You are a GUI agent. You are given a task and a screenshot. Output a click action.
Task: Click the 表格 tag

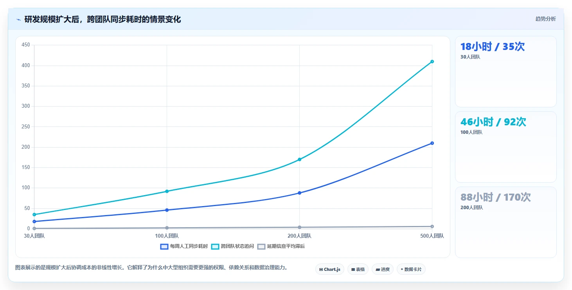(x=358, y=269)
